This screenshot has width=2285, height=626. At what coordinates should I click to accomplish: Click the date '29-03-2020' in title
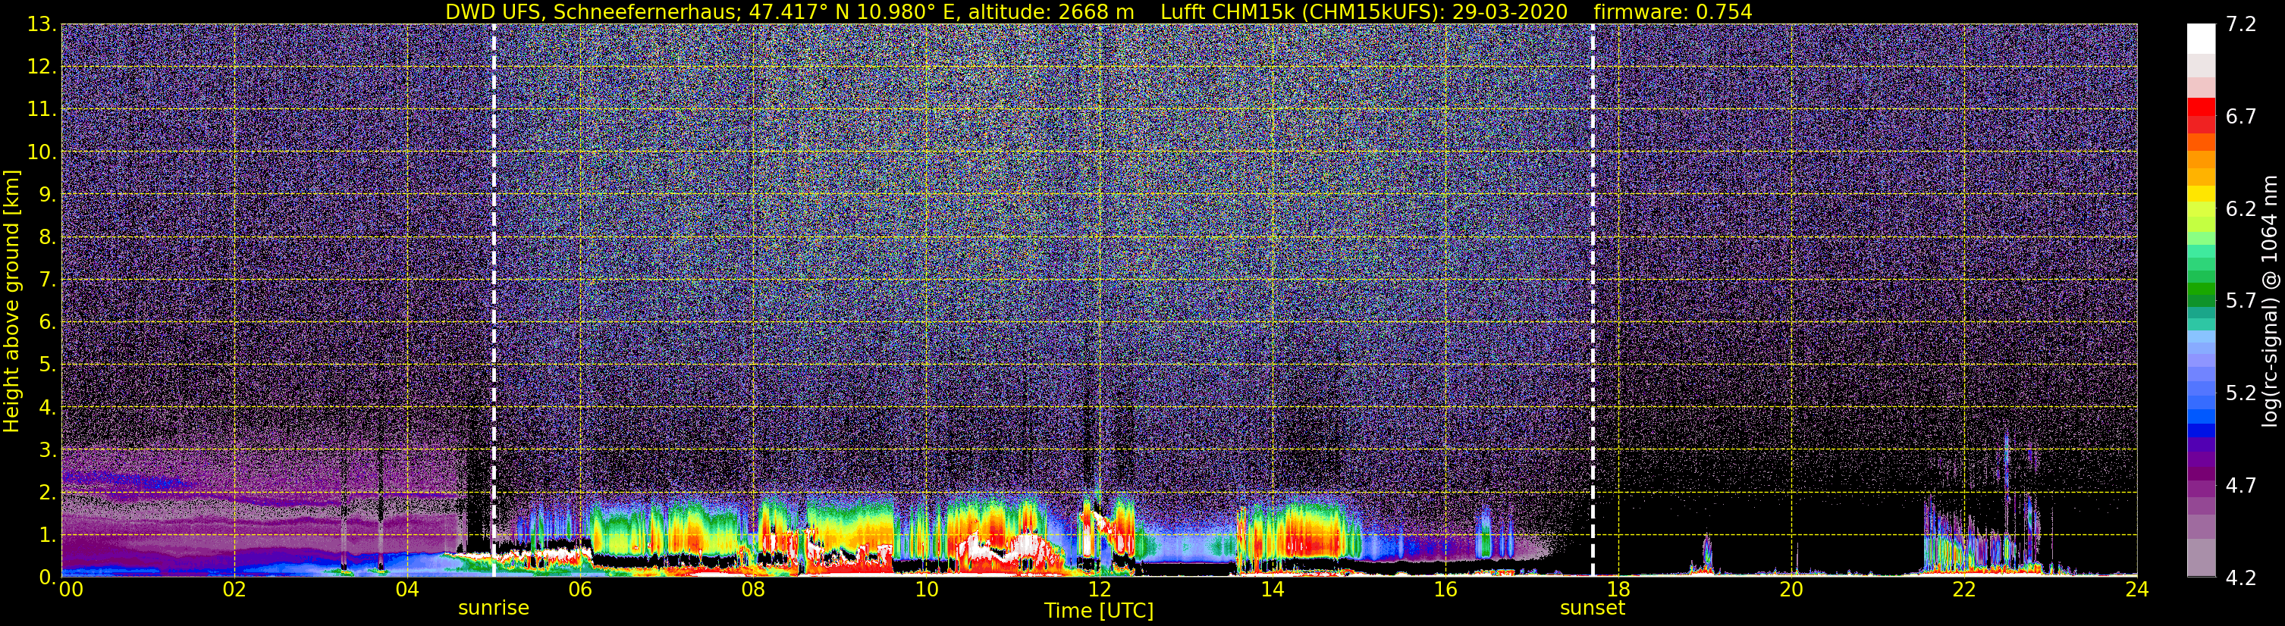point(1510,12)
